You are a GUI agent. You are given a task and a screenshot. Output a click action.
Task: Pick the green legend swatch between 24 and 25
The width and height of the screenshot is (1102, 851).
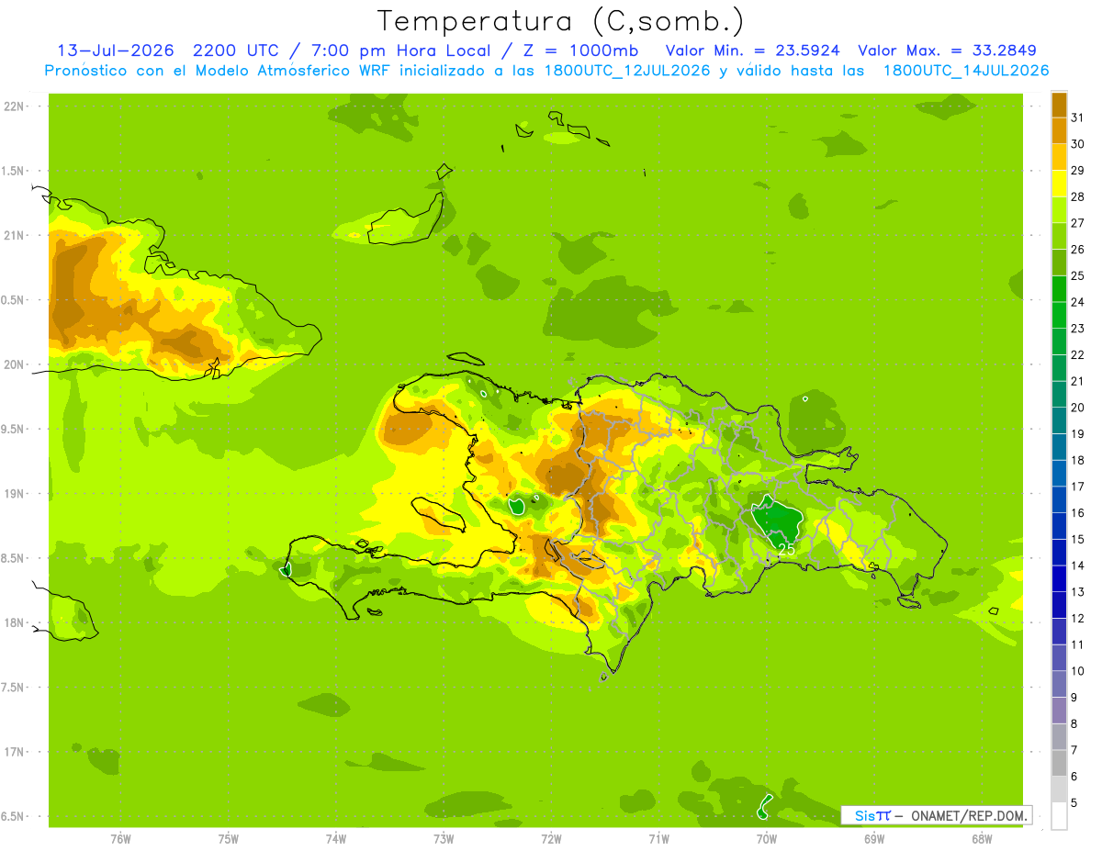coord(1059,289)
